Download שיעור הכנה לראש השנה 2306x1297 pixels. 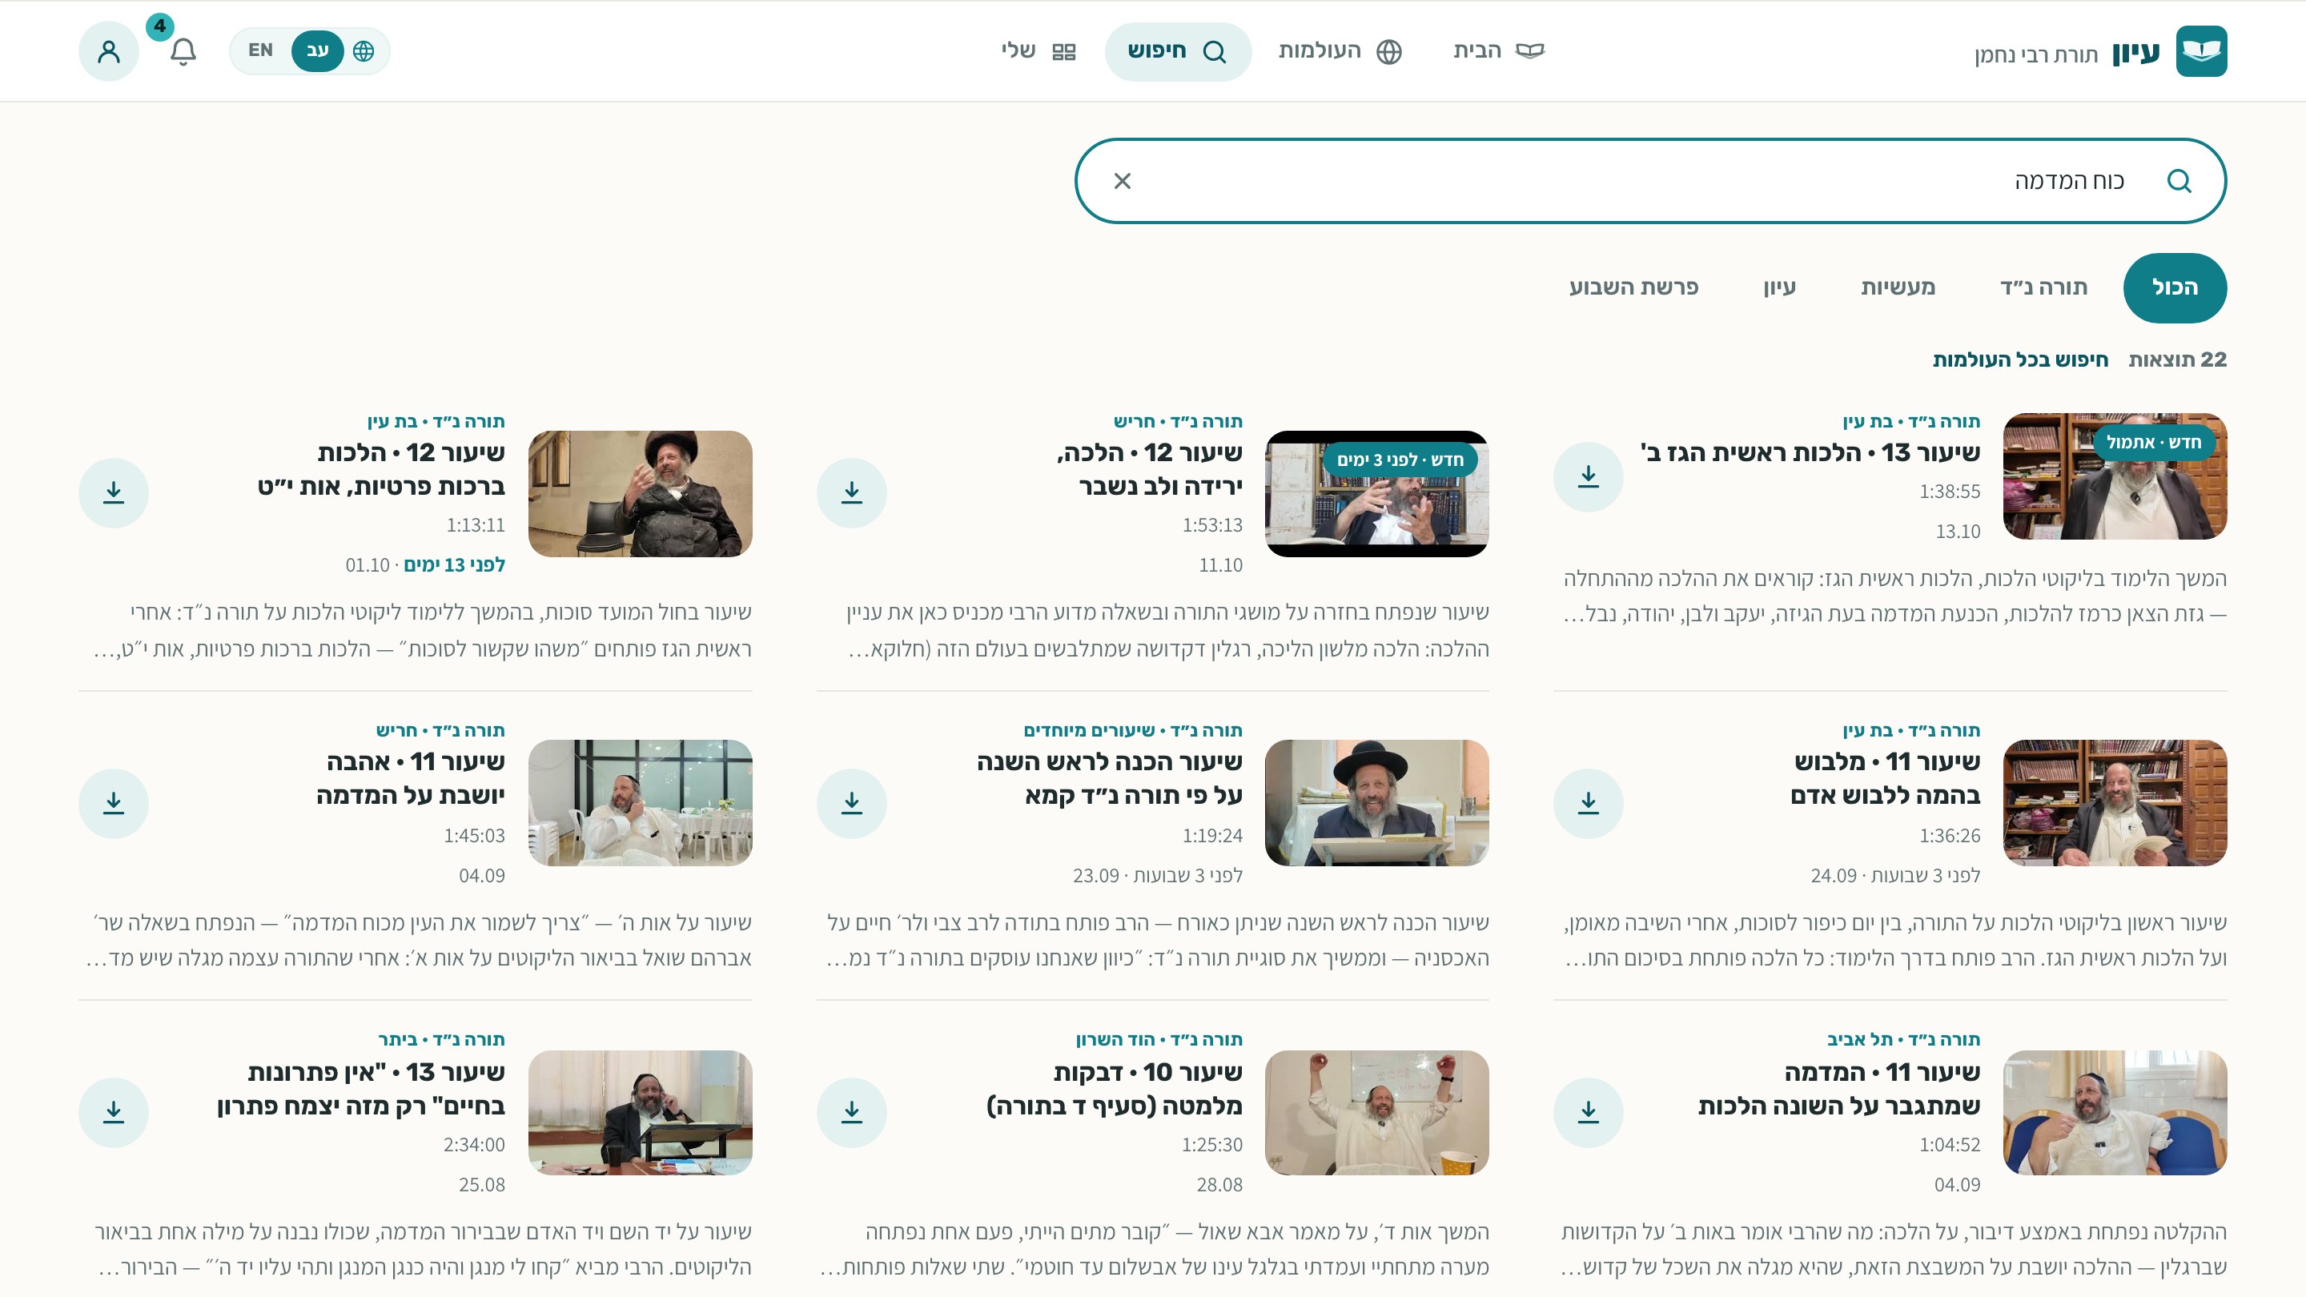pyautogui.click(x=851, y=803)
